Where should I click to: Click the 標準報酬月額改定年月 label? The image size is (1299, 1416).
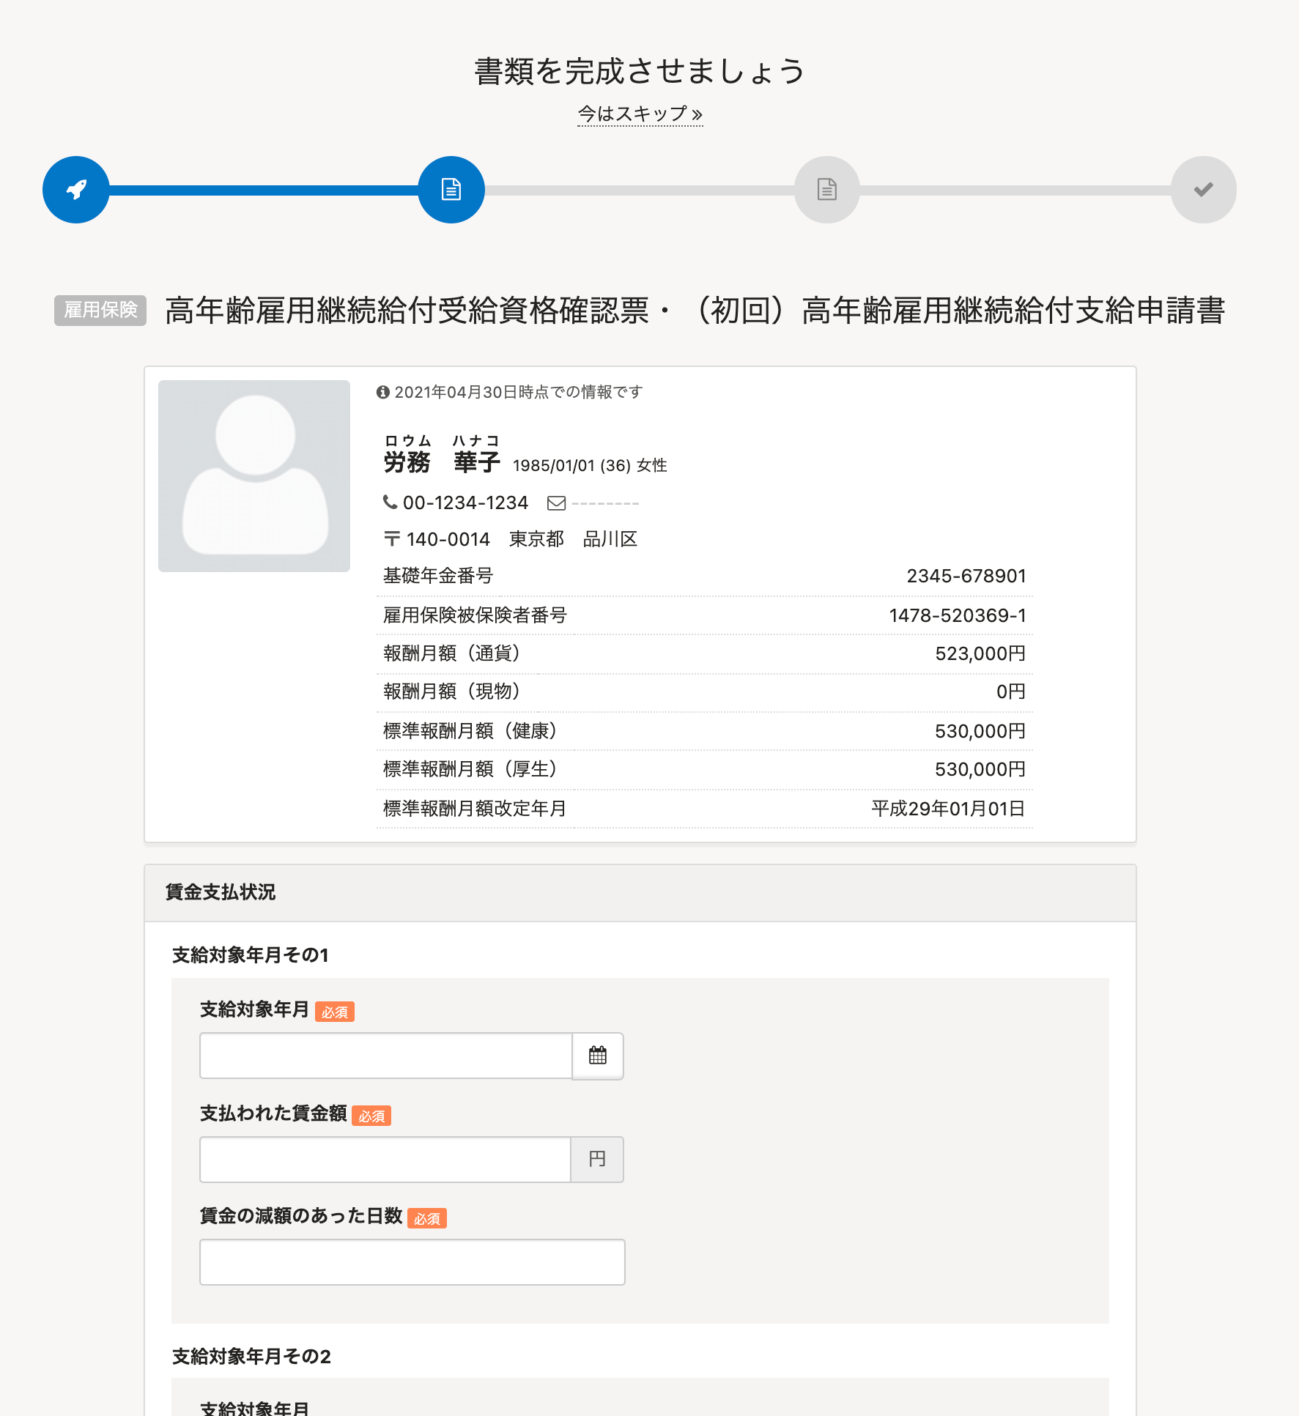(x=475, y=809)
